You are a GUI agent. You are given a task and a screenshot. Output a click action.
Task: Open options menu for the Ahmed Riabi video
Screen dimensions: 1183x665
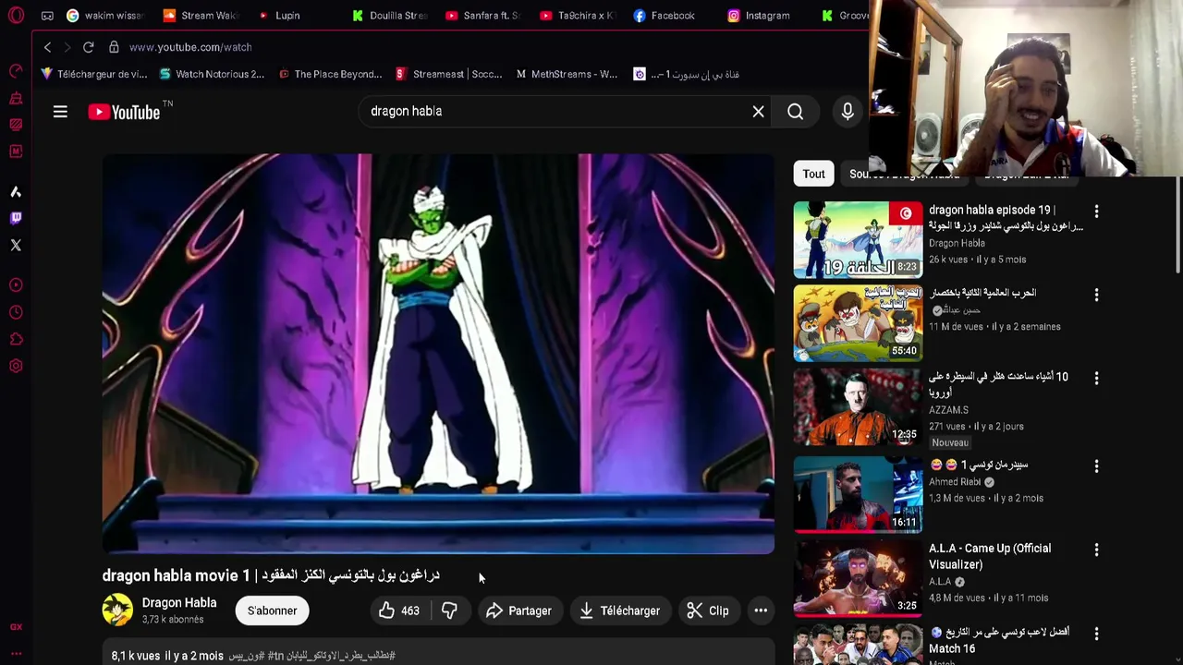click(1096, 466)
